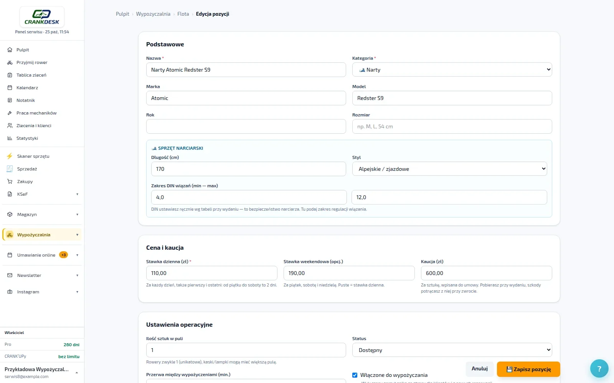The image size is (614, 383).
Task: Open the Styl dropdown Alpejskie / zjazdowe
Action: point(449,169)
